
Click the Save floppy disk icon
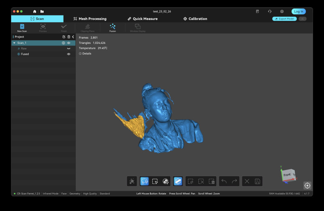258,181
